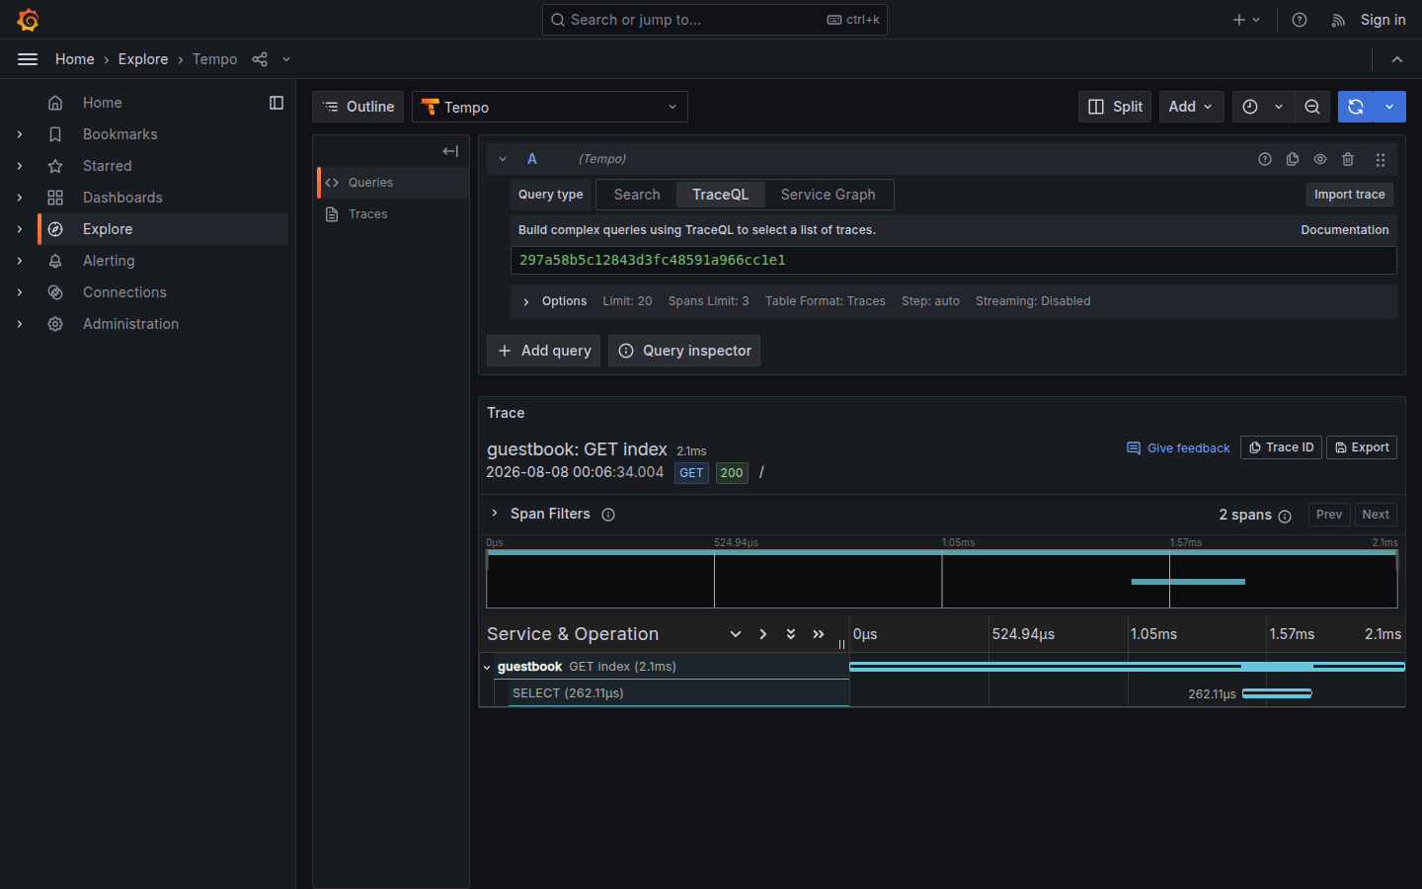This screenshot has width=1422, height=889.
Task: Select Traces in the outline pane
Action: (x=393, y=214)
